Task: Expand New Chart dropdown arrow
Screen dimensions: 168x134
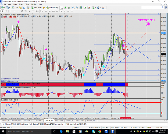Action: click(x=5, y=8)
